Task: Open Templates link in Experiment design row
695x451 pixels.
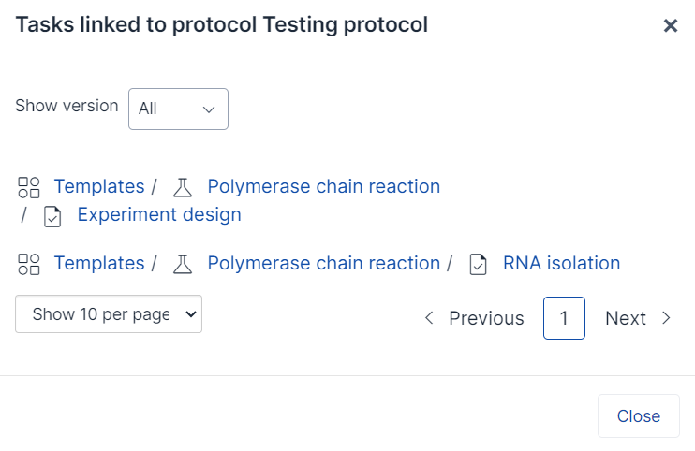Action: pos(99,186)
